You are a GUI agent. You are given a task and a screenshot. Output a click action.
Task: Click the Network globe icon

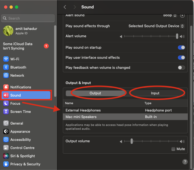click(6, 75)
